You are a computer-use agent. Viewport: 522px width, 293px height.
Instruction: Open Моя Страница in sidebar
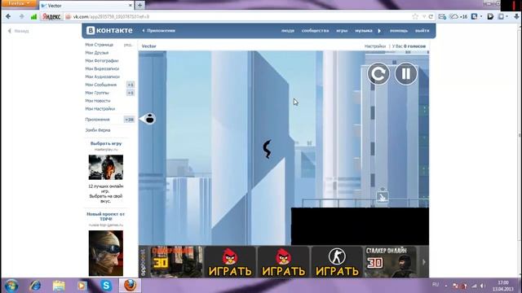point(100,45)
